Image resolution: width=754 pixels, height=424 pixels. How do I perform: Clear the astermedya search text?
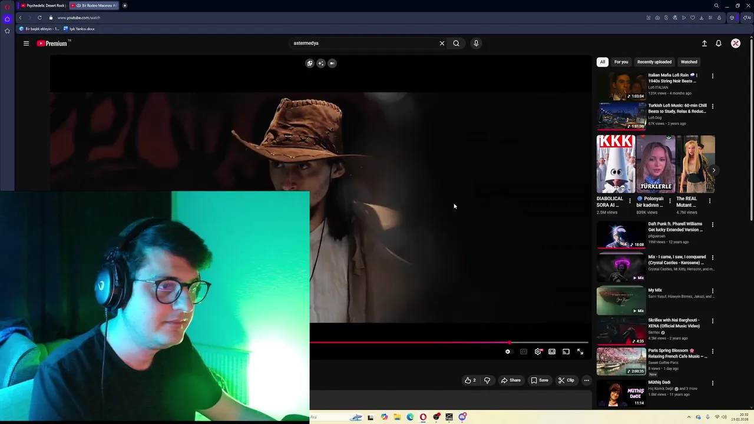(x=442, y=43)
